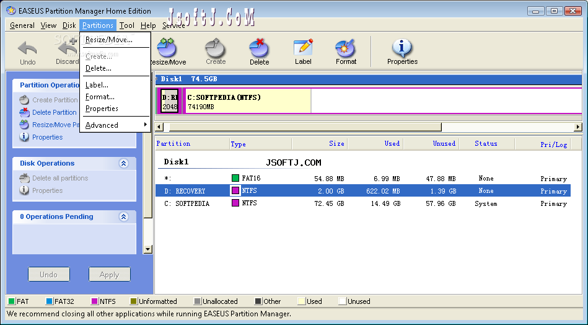Click Properties icon under Disk Operations
The image size is (588, 325).
[x=24, y=190]
